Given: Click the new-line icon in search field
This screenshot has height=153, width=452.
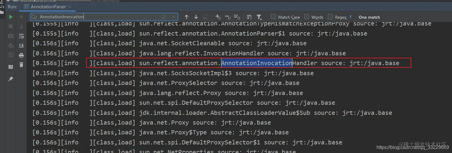Looking at the screenshot, I should (164, 17).
